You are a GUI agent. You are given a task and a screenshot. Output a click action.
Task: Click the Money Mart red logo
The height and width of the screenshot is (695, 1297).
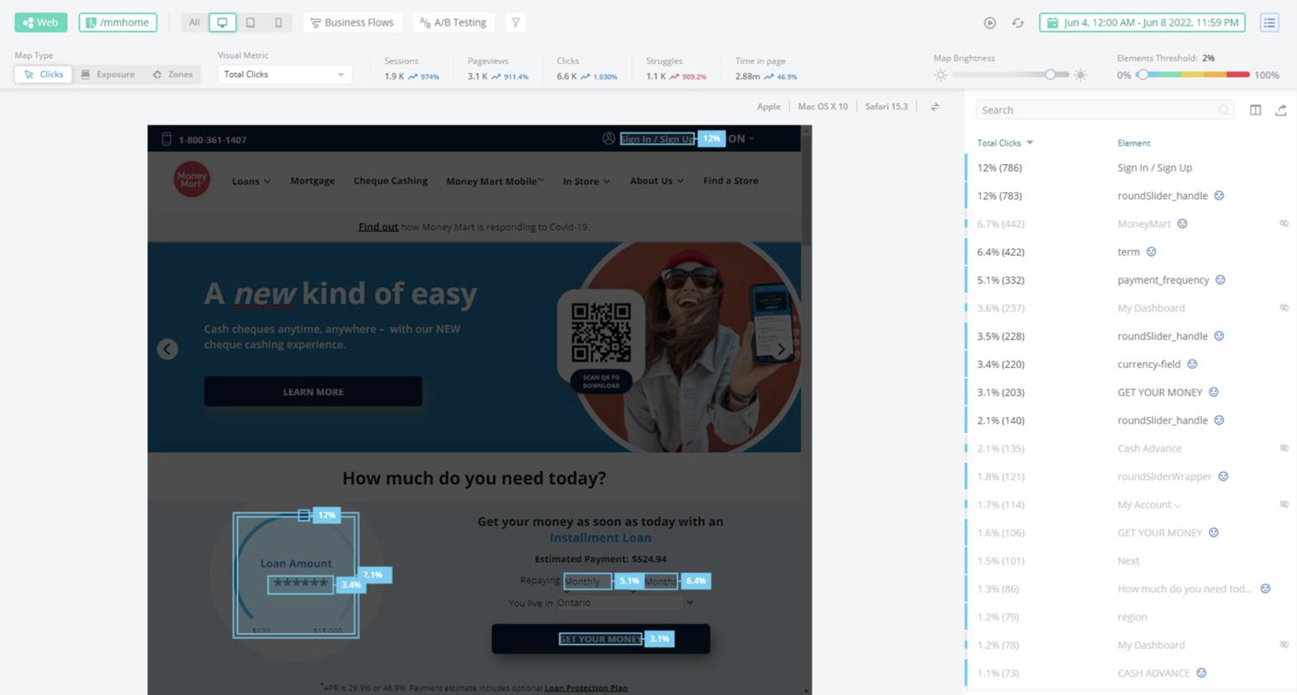point(191,180)
